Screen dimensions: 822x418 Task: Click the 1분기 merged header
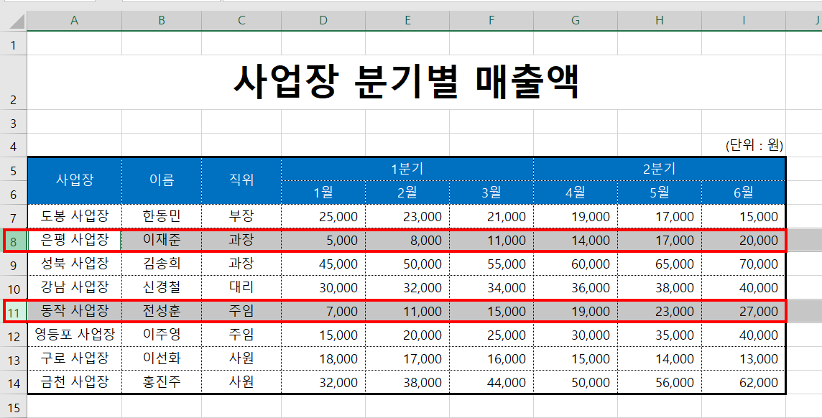(x=407, y=169)
